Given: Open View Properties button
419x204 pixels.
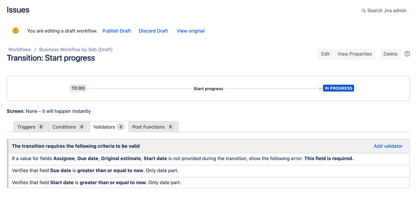Looking at the screenshot, I should tap(354, 54).
